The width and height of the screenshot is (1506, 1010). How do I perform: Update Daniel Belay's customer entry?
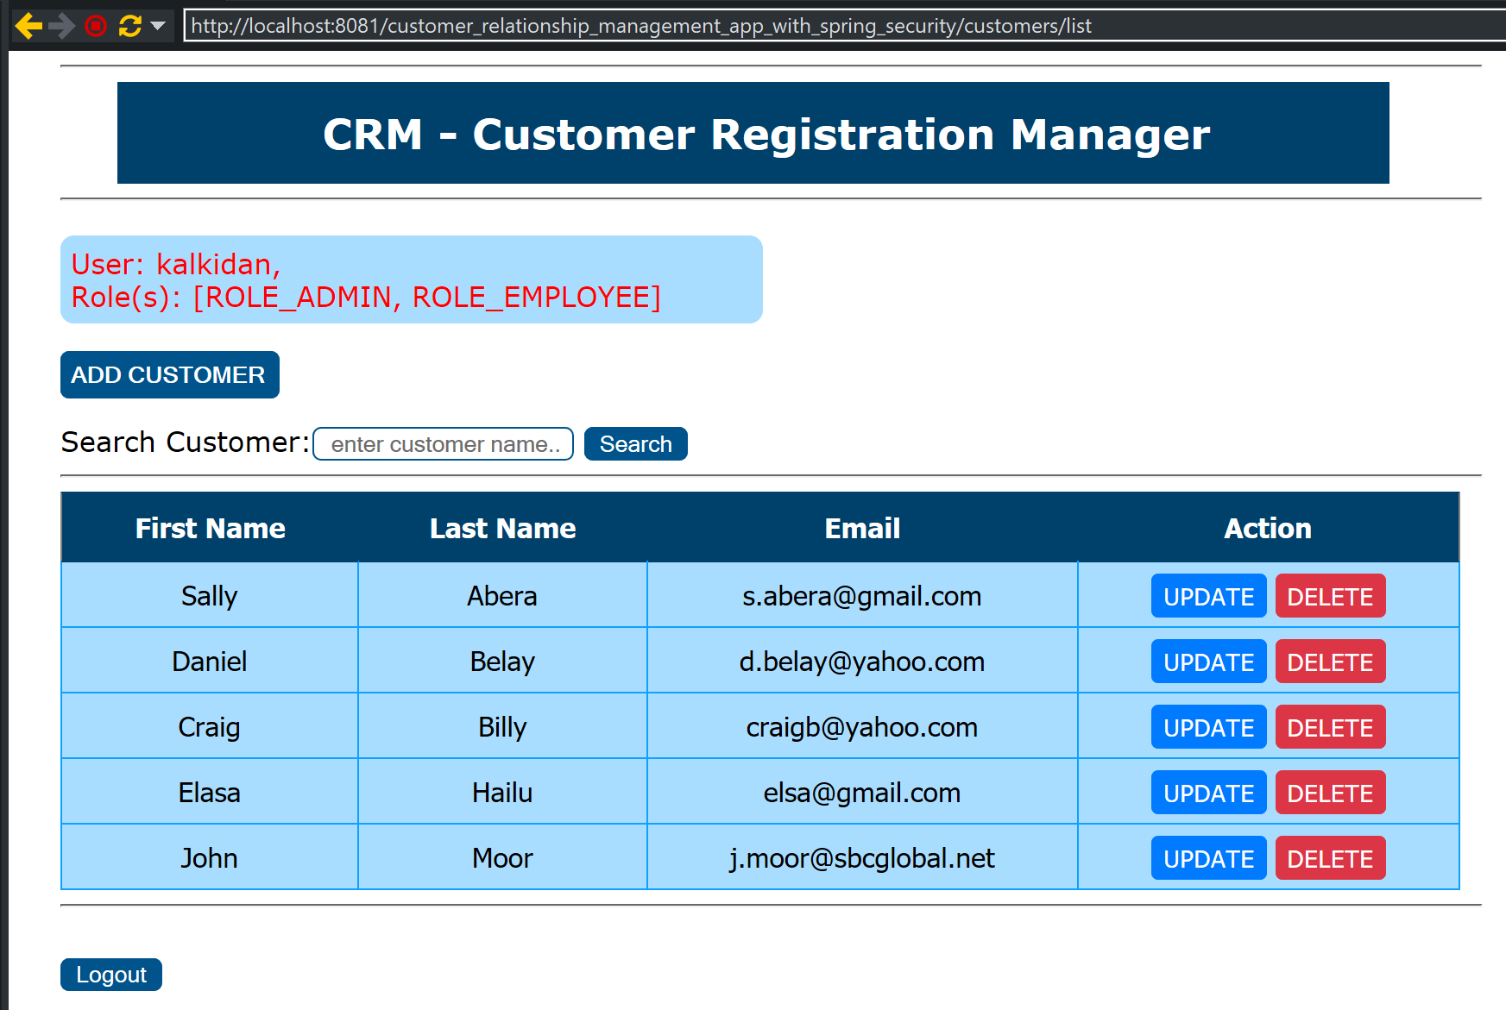pyautogui.click(x=1208, y=662)
